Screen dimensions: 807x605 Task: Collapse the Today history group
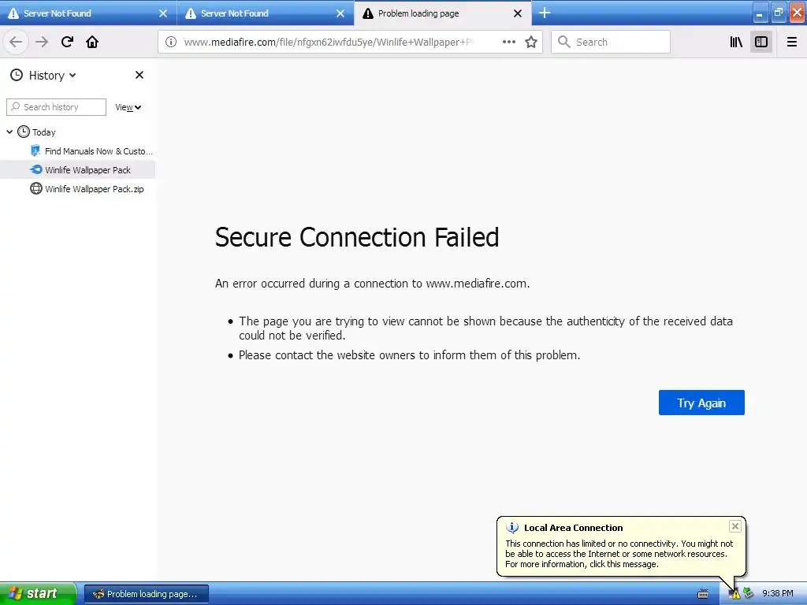(9, 132)
